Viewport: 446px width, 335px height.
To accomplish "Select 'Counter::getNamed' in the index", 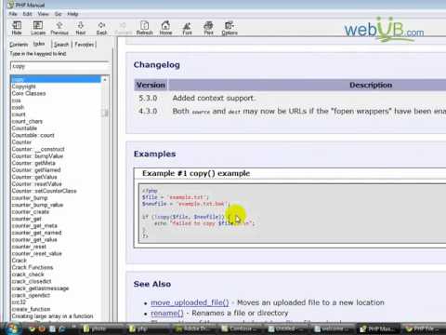I will pos(36,170).
